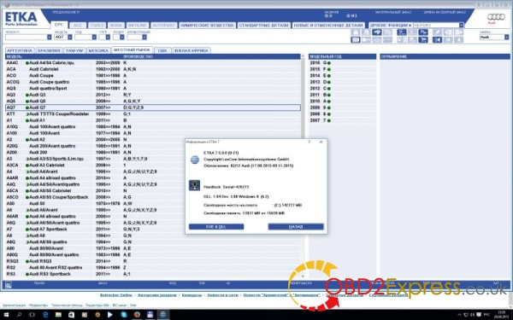Select the Audi A1 model row
This screenshot has height=320, width=513.
(x=153, y=120)
